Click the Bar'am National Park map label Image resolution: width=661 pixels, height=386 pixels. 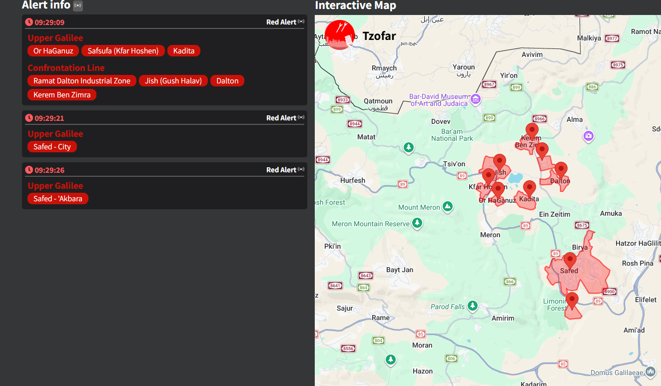click(x=452, y=135)
